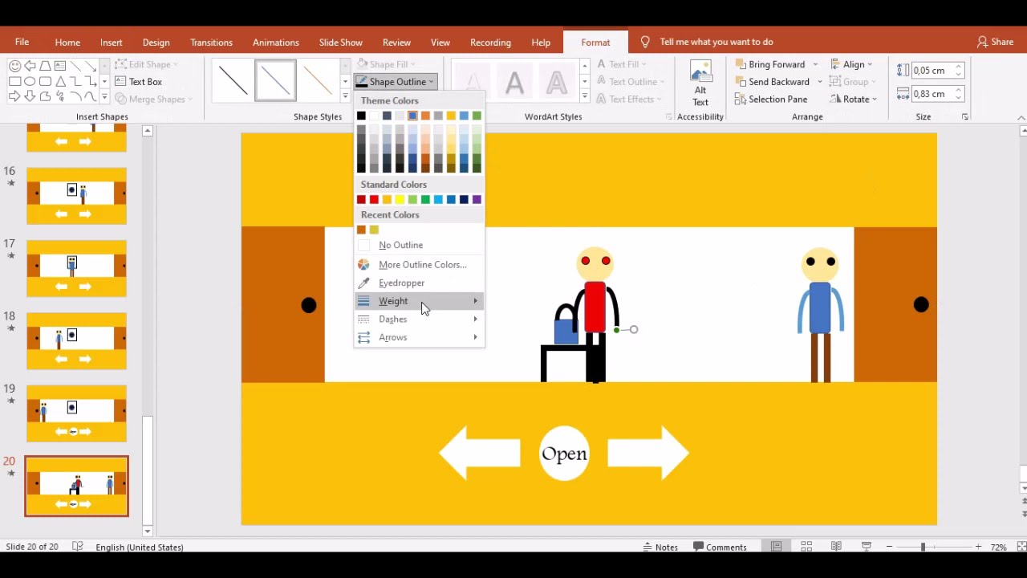
Task: Click Tell me what you want to do
Action: point(716,43)
